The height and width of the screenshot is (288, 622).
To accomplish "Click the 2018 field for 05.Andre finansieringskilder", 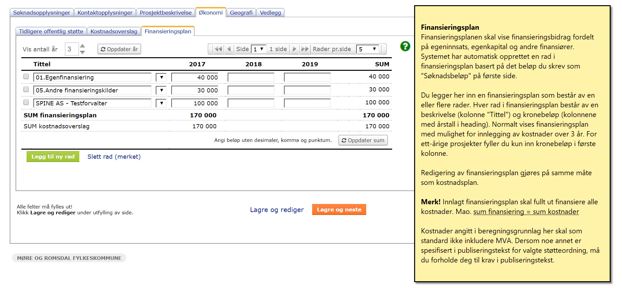I will (x=251, y=90).
